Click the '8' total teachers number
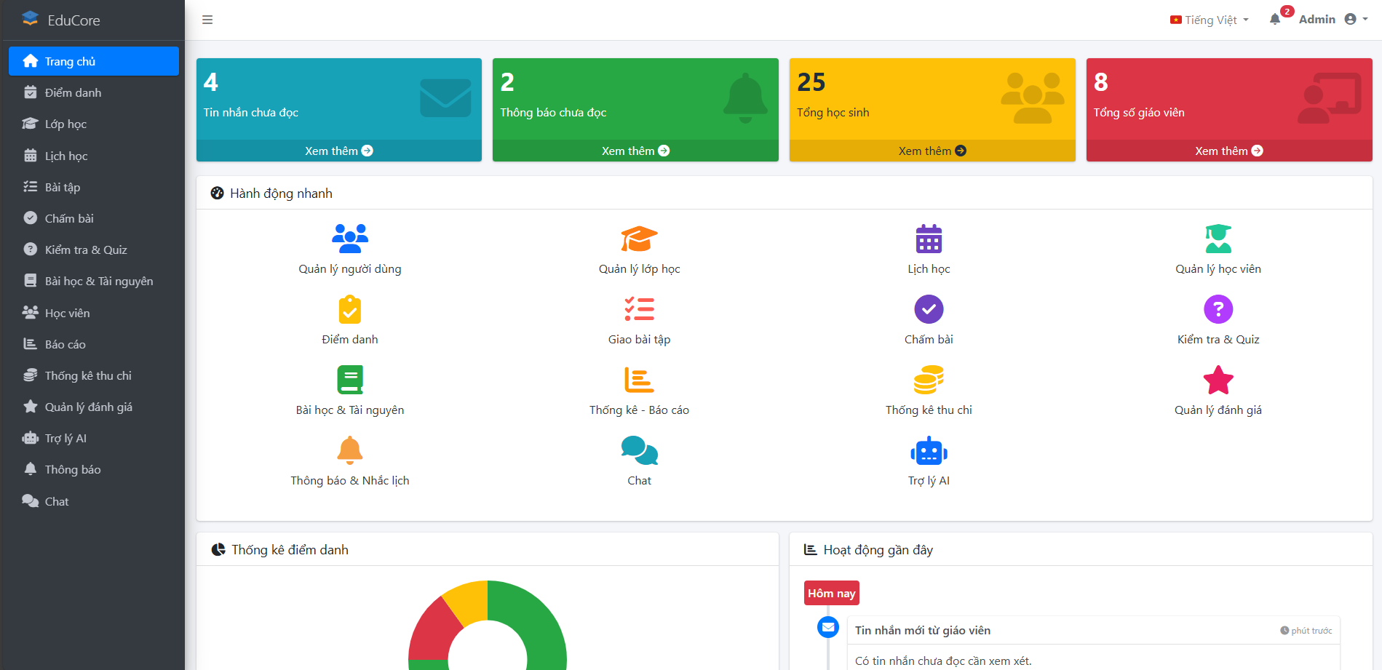 click(1100, 82)
